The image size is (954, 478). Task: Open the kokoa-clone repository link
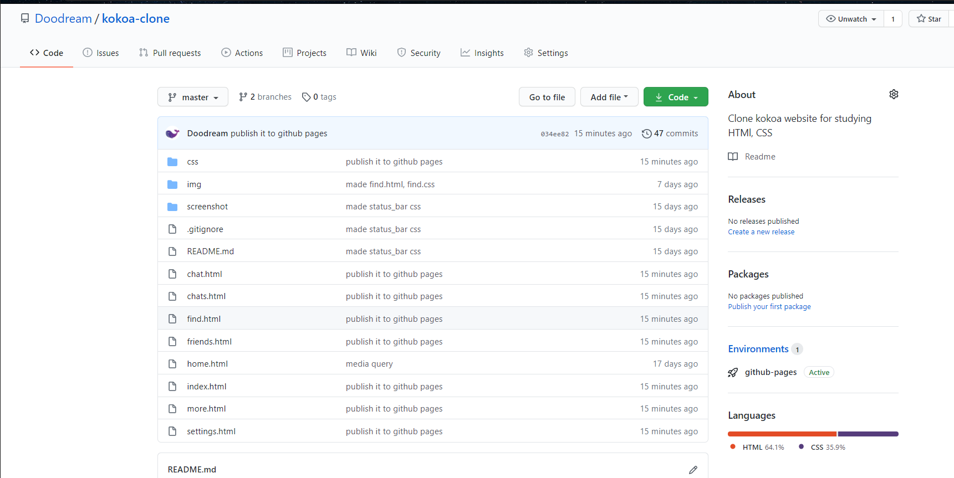136,19
